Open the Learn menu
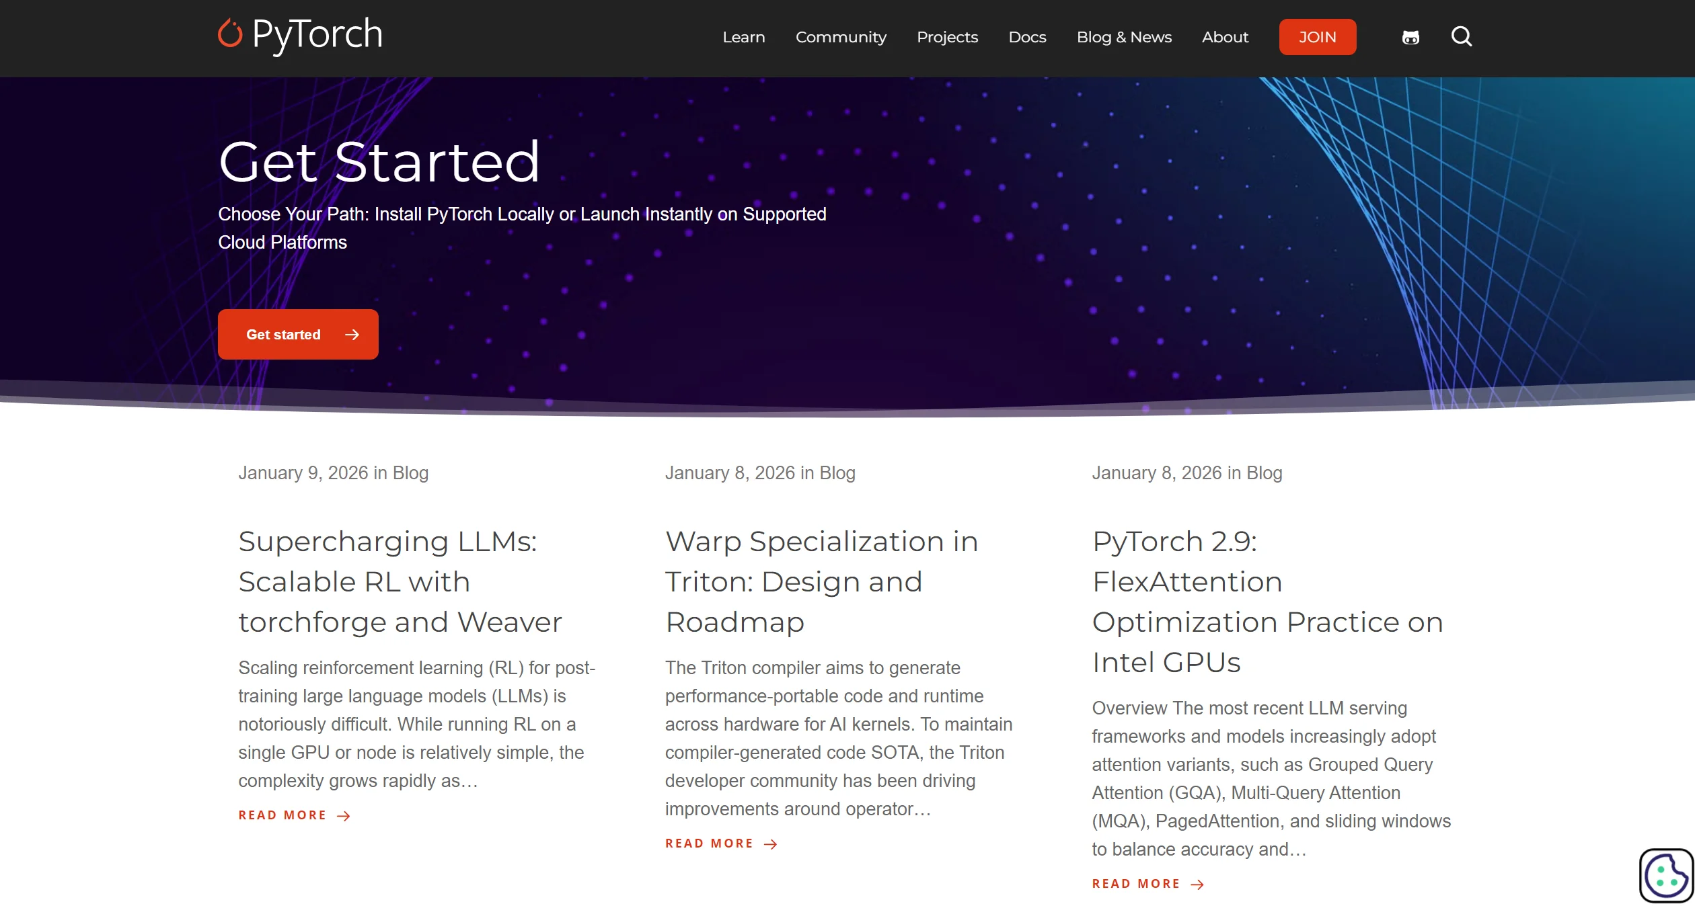This screenshot has height=906, width=1695. pyautogui.click(x=743, y=37)
